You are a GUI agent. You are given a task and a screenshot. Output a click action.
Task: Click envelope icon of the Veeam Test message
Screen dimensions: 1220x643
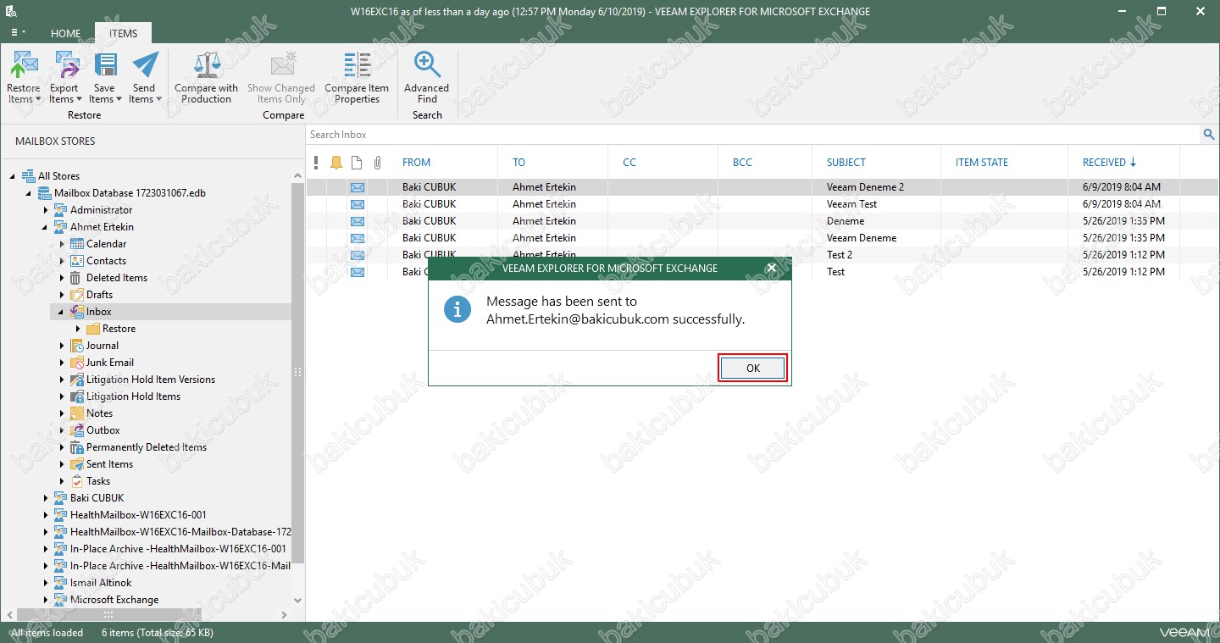tap(358, 204)
